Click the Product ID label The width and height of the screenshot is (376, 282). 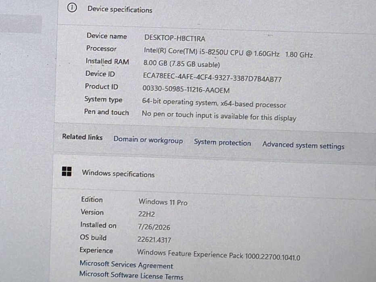[101, 87]
